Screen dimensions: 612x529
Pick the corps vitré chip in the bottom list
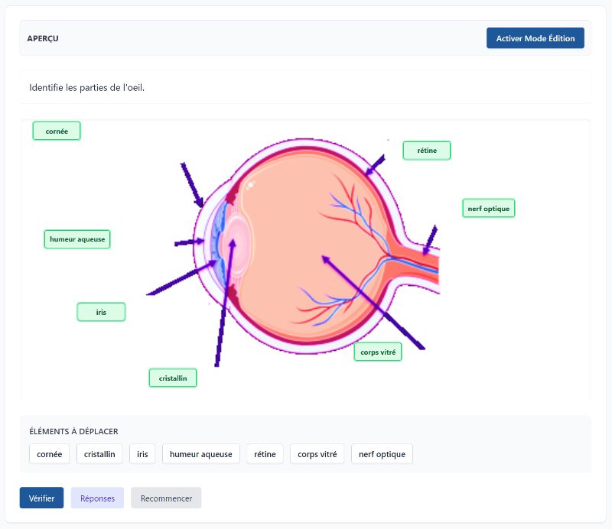(x=317, y=454)
